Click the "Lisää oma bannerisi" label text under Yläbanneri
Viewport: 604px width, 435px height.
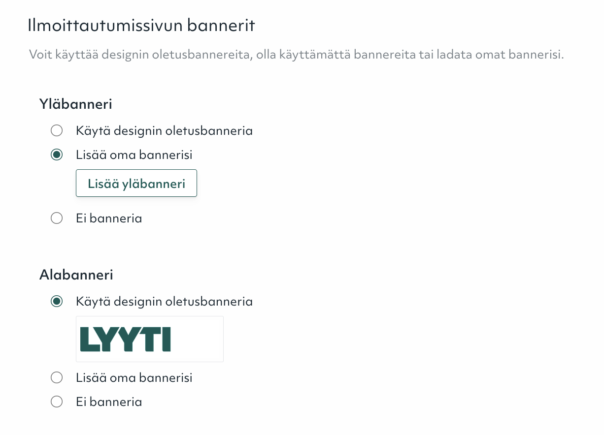134,155
